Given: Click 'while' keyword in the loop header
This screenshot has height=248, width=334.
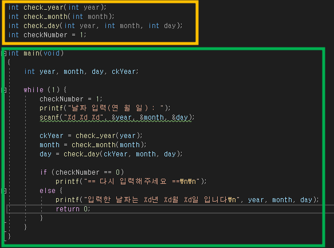Looking at the screenshot, I should (33, 90).
